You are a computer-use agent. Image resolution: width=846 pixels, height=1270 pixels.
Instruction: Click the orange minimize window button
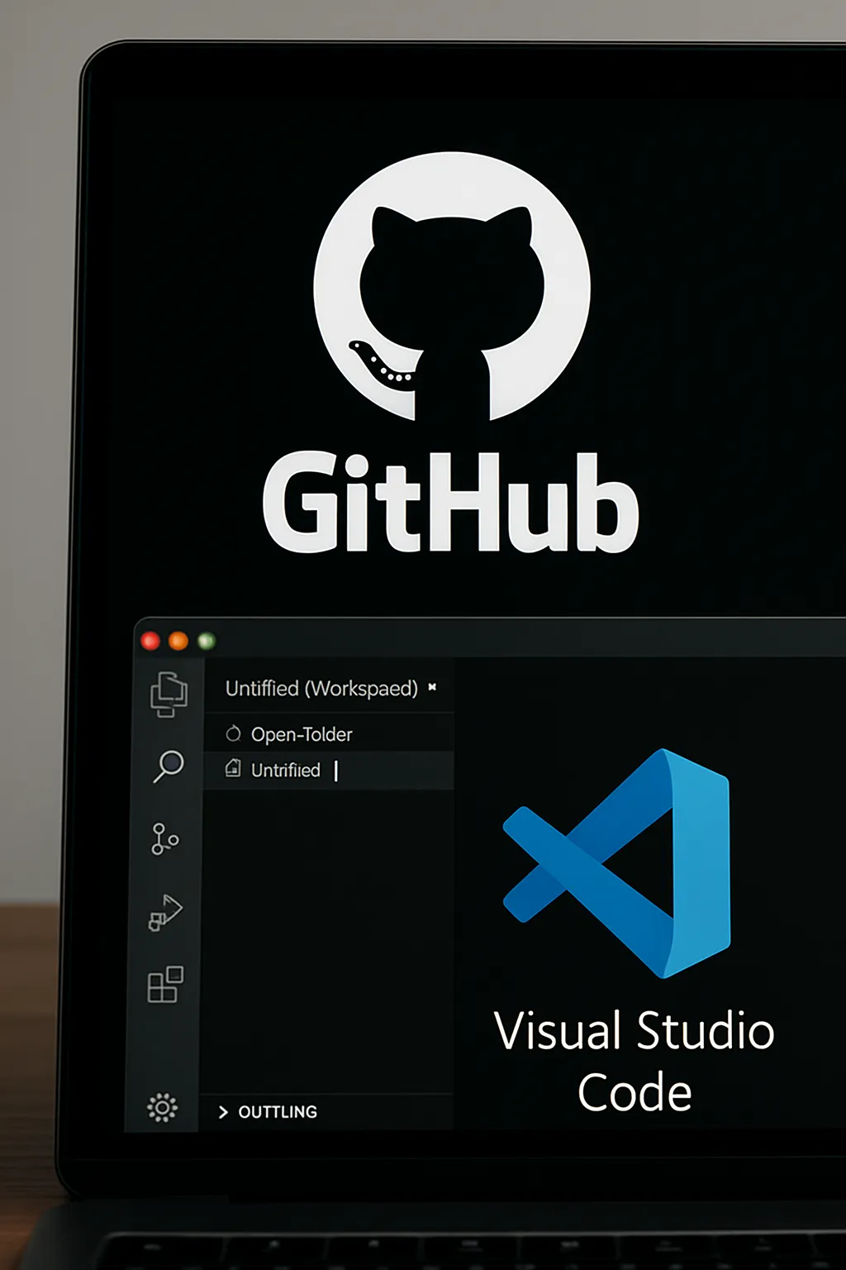(178, 641)
